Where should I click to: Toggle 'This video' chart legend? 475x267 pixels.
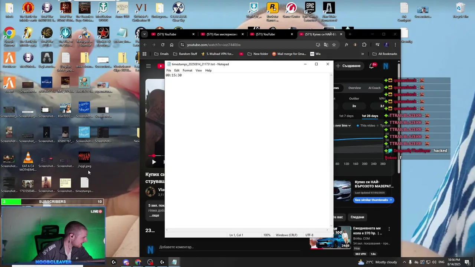366,126
